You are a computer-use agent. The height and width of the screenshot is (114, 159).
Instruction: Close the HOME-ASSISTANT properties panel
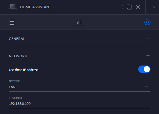click(x=138, y=7)
